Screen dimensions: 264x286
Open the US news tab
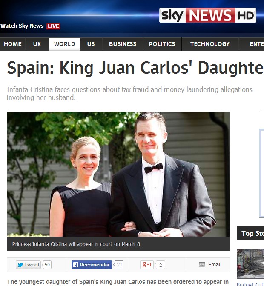point(91,44)
